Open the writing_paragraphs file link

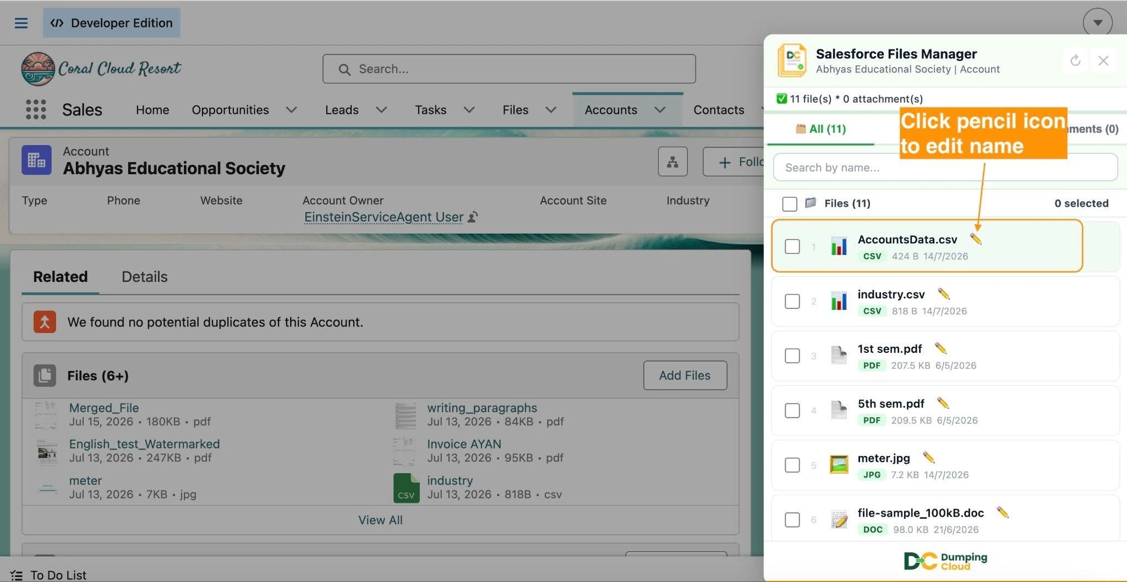[482, 408]
